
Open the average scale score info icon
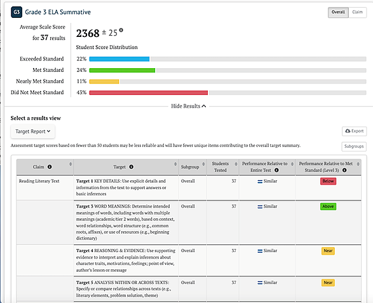pos(121,30)
